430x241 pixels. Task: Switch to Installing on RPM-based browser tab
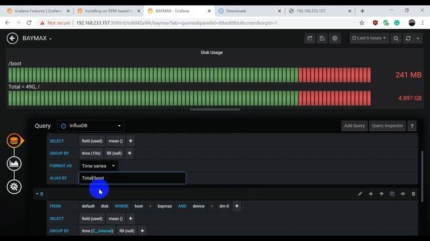pyautogui.click(x=109, y=11)
